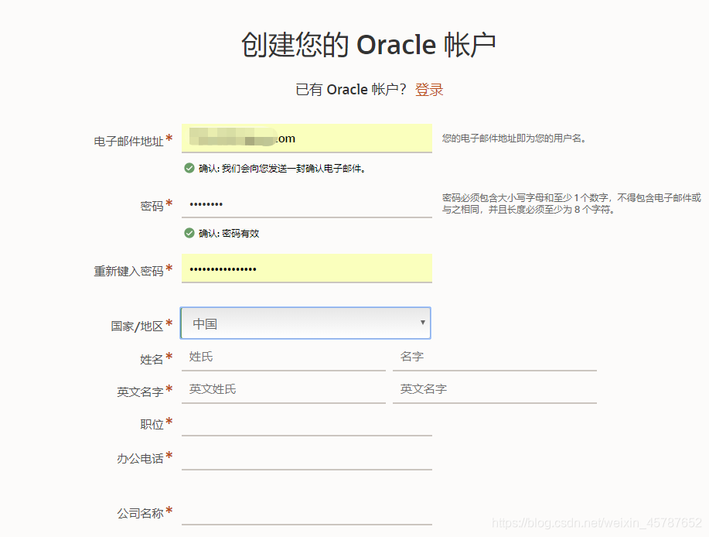Click the 您的电子邮件地址即为您的用户名 hint
The height and width of the screenshot is (537, 709).
pos(514,139)
